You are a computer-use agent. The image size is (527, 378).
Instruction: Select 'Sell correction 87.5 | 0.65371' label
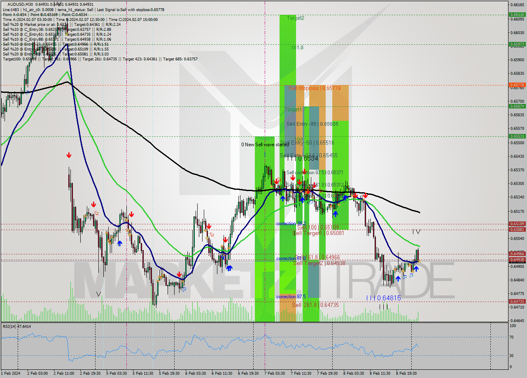[x=315, y=173]
